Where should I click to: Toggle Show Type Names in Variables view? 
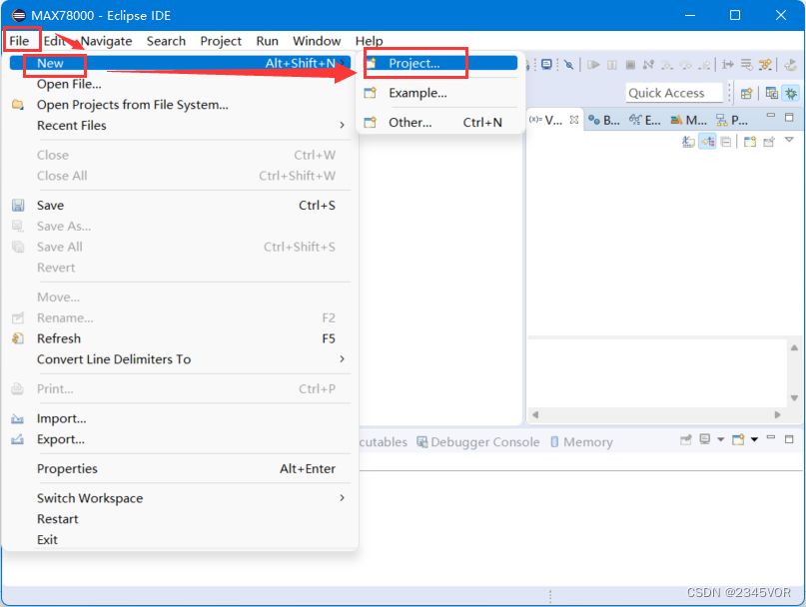click(688, 142)
